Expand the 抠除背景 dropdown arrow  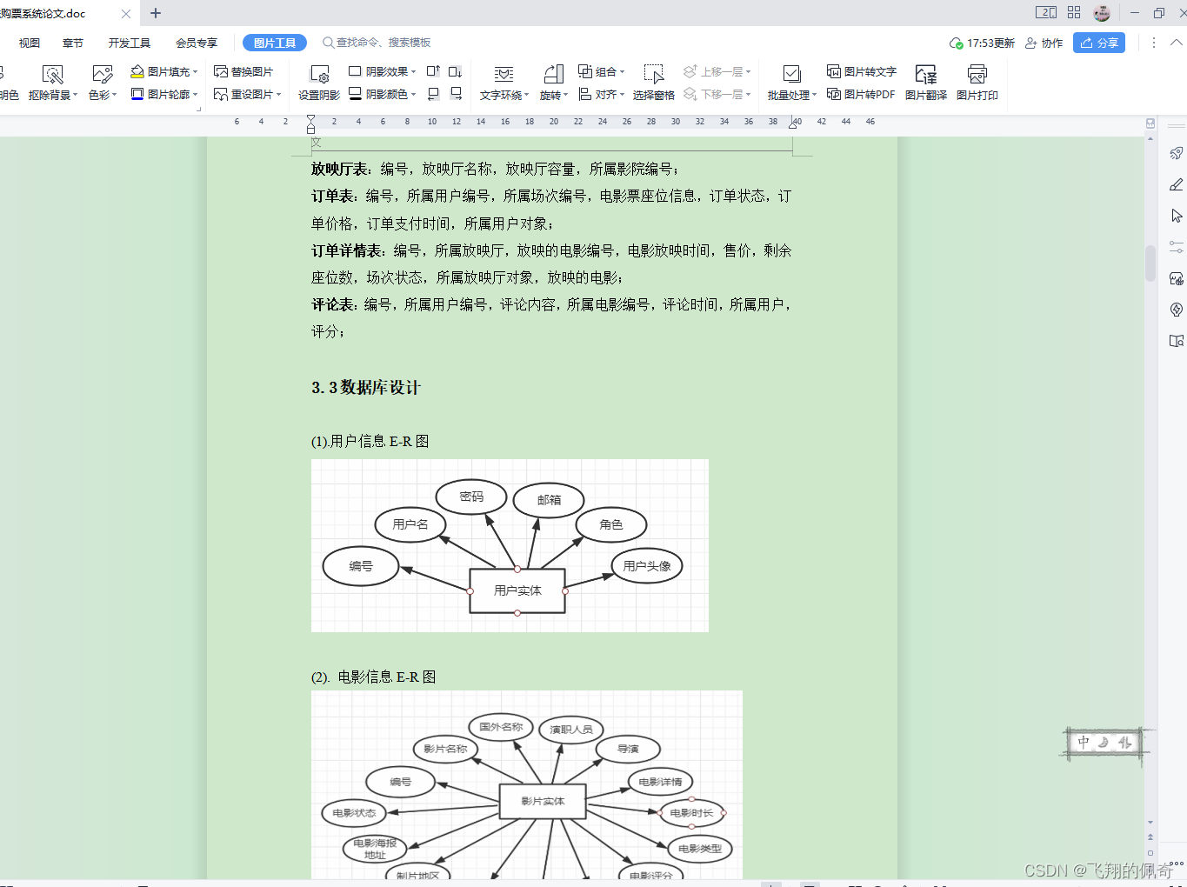pos(75,96)
